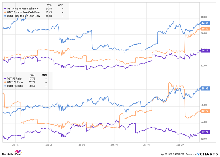Toggle the COST PE Ratio series
The image size is (220, 157).
pyautogui.click(x=15, y=86)
